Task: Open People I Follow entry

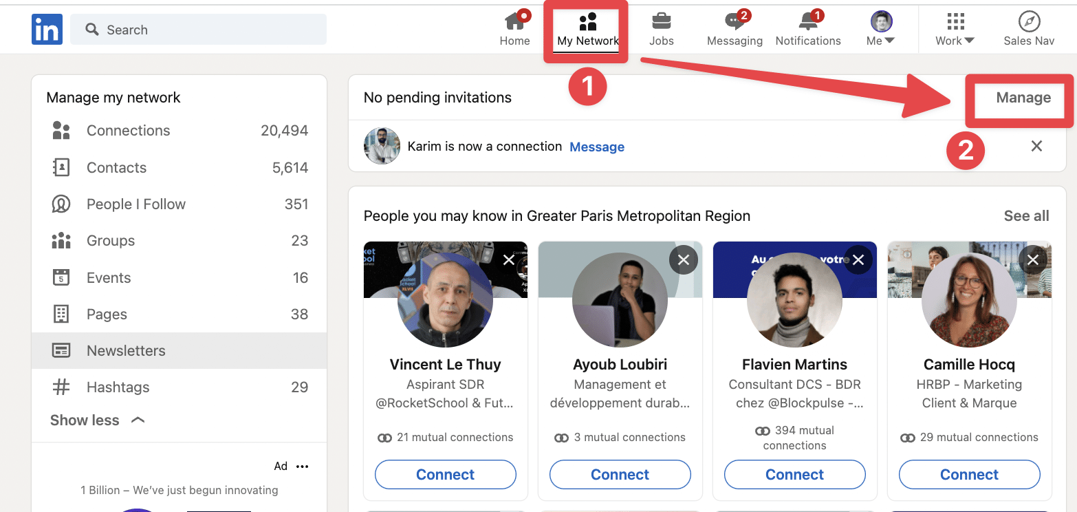Action: tap(179, 204)
